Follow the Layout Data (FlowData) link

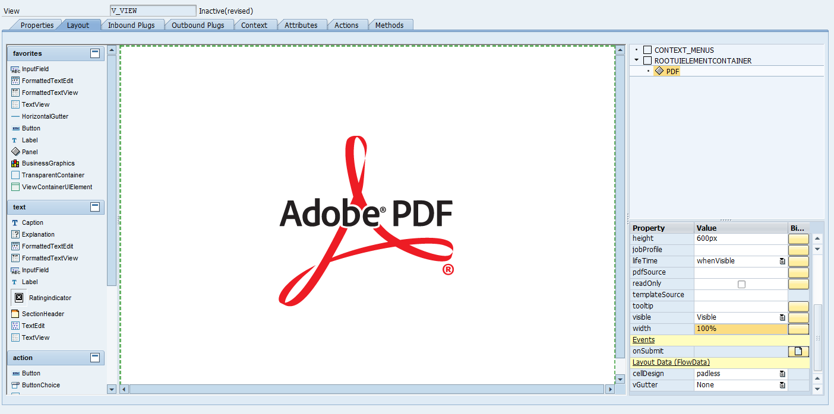click(670, 362)
